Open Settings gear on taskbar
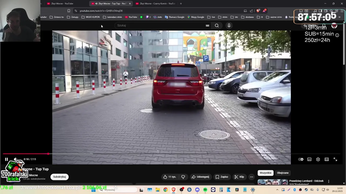Viewport: 346px width, 194px height. 253,190
